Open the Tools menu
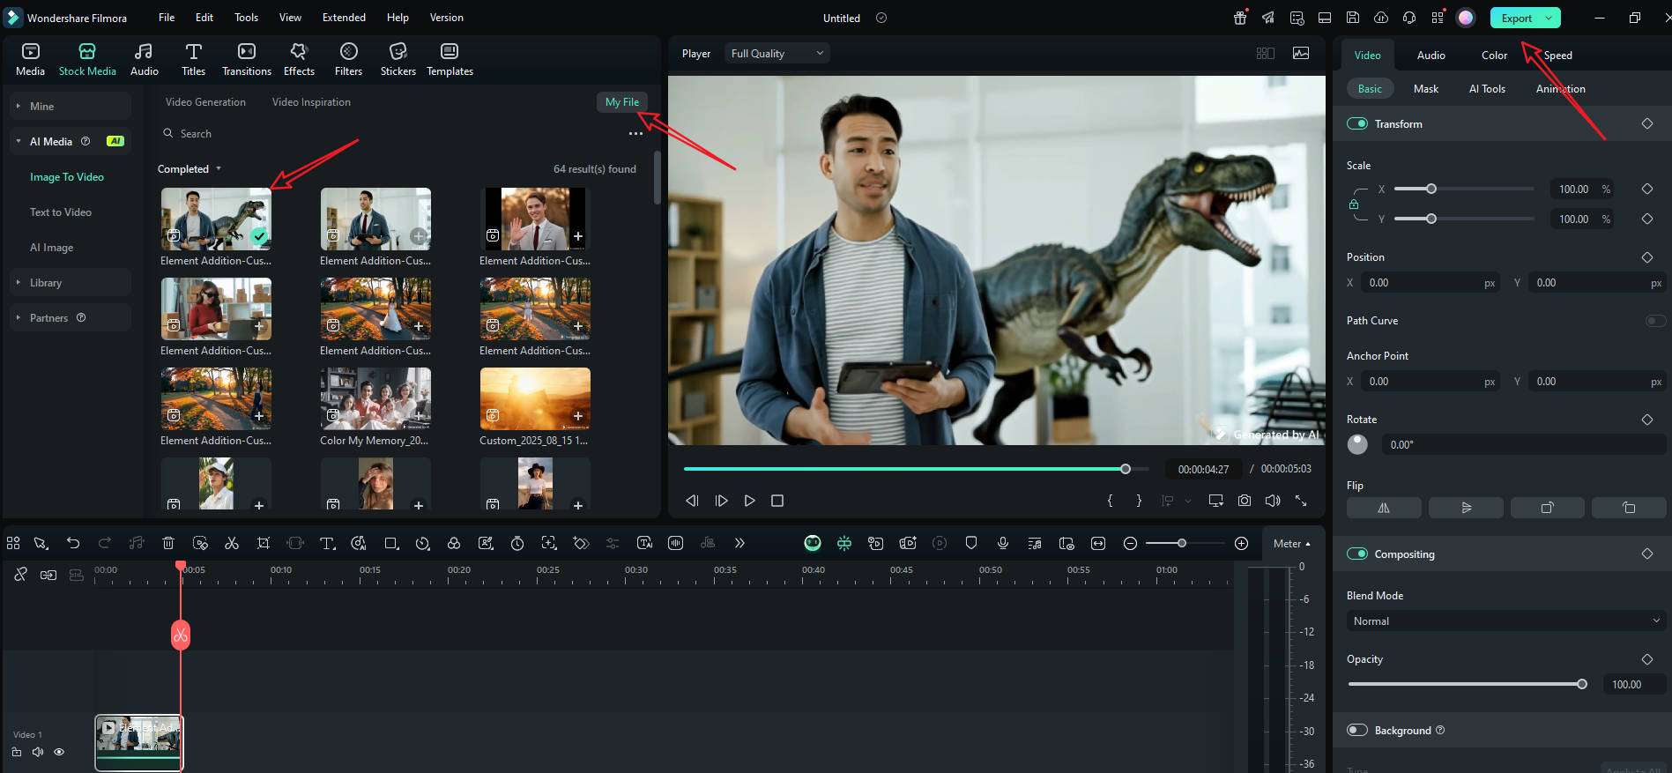Screen dimensions: 1672x773 point(246,18)
